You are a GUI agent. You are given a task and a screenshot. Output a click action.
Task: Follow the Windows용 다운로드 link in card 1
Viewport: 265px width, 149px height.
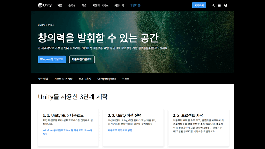click(x=54, y=130)
